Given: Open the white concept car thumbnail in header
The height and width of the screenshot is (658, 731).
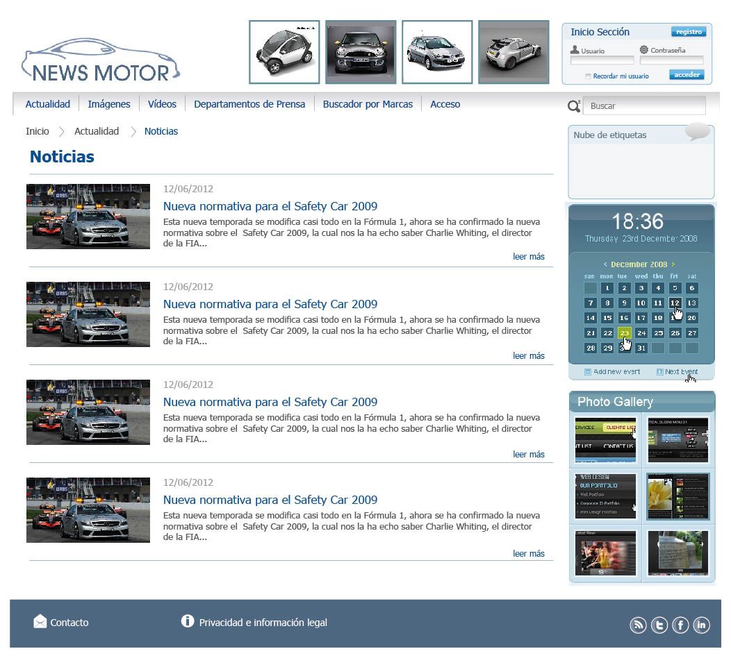Looking at the screenshot, I should 284,52.
